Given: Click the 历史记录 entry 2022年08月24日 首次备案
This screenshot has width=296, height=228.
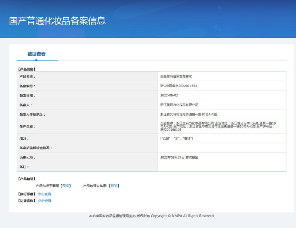Looking at the screenshot, I should 179,157.
